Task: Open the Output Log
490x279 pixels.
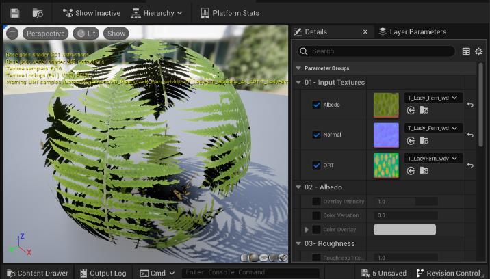Action: 103,274
